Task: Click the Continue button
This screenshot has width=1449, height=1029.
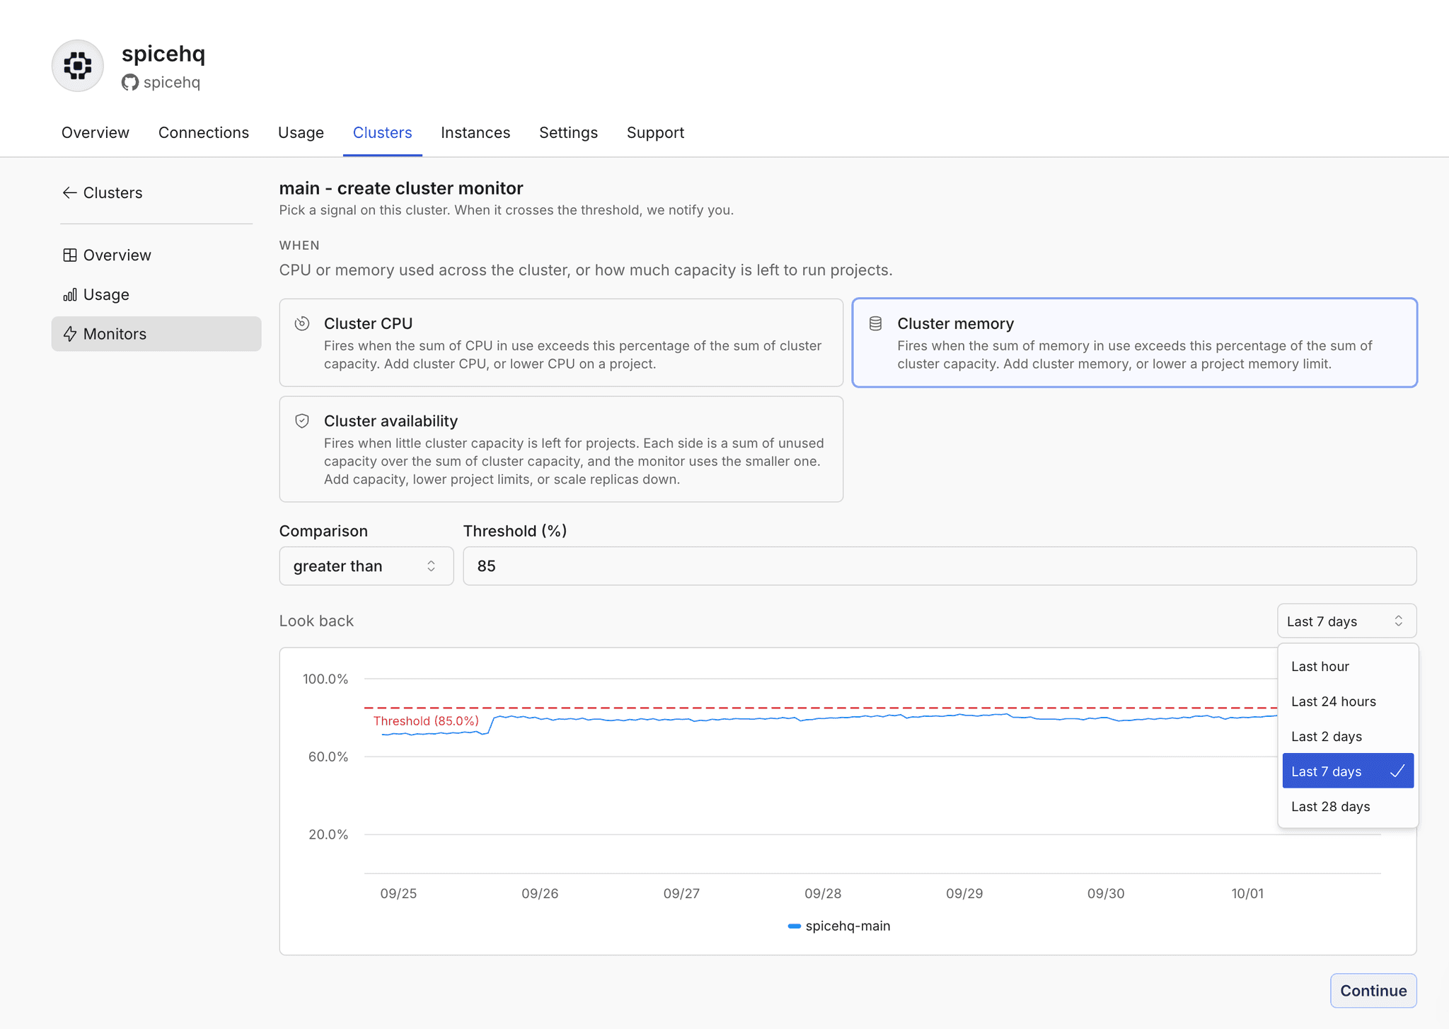Action: [1373, 991]
